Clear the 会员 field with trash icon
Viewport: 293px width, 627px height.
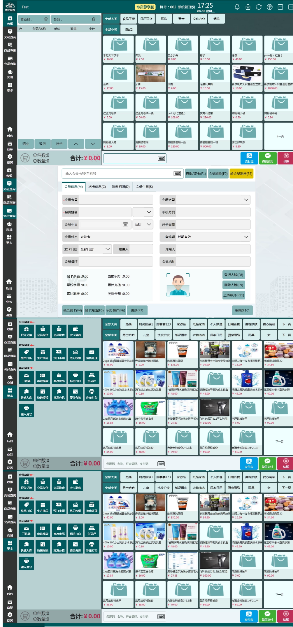94,19
